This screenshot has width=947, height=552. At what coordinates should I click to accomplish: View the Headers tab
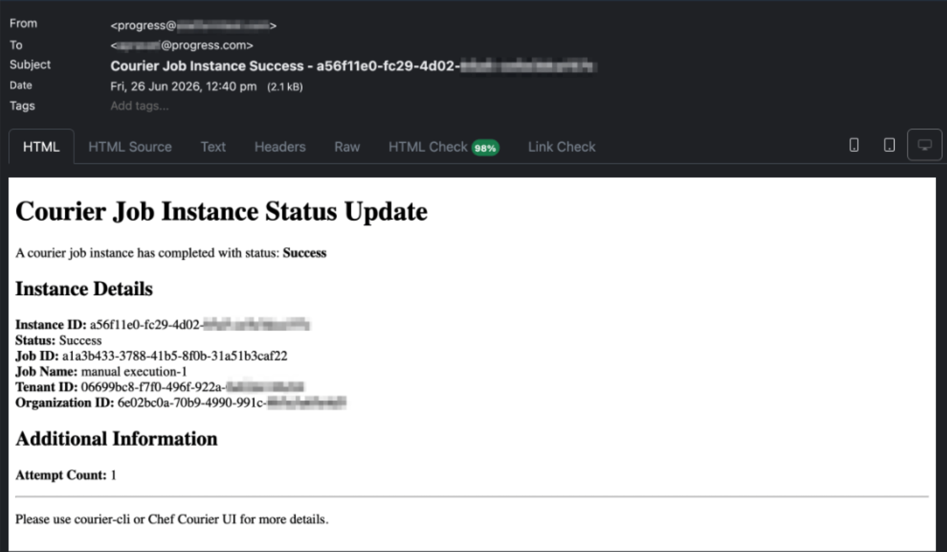click(280, 147)
